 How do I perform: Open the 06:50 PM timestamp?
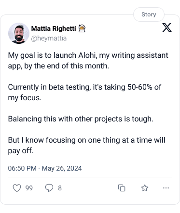click(22, 168)
